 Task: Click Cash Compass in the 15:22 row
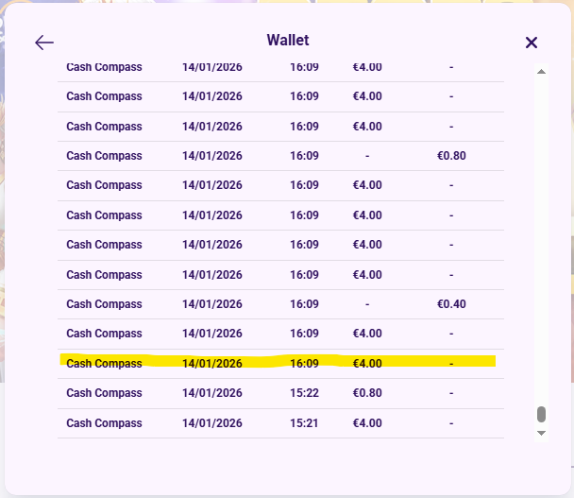pos(104,393)
